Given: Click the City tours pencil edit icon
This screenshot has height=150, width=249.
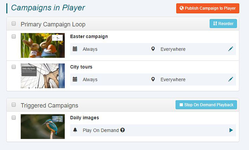Looking at the screenshot, I should [231, 79].
